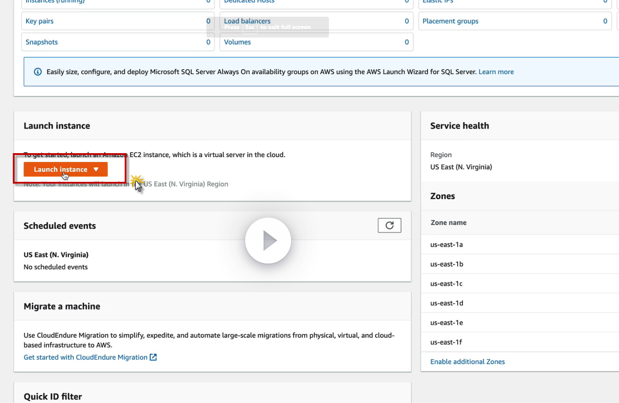
Task: Open the Learn more link
Action: click(x=496, y=72)
